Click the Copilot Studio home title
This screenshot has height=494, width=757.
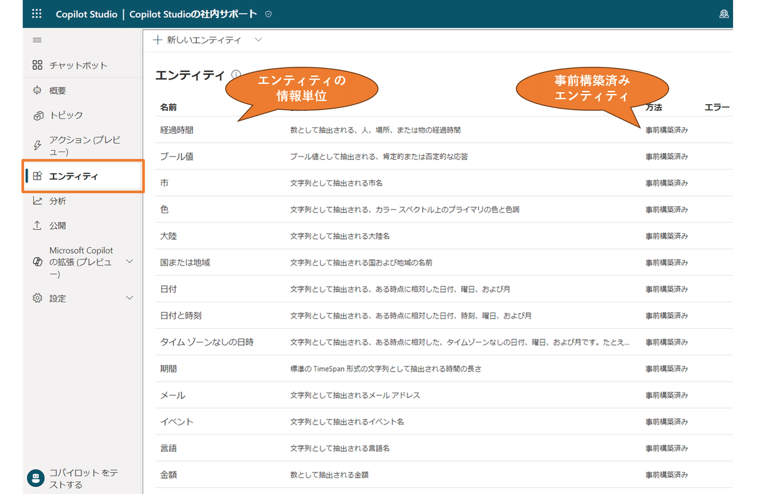click(86, 14)
